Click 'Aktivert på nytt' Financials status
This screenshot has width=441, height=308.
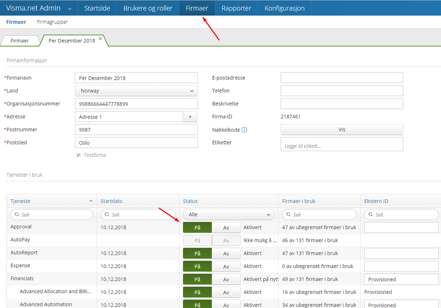click(261, 279)
